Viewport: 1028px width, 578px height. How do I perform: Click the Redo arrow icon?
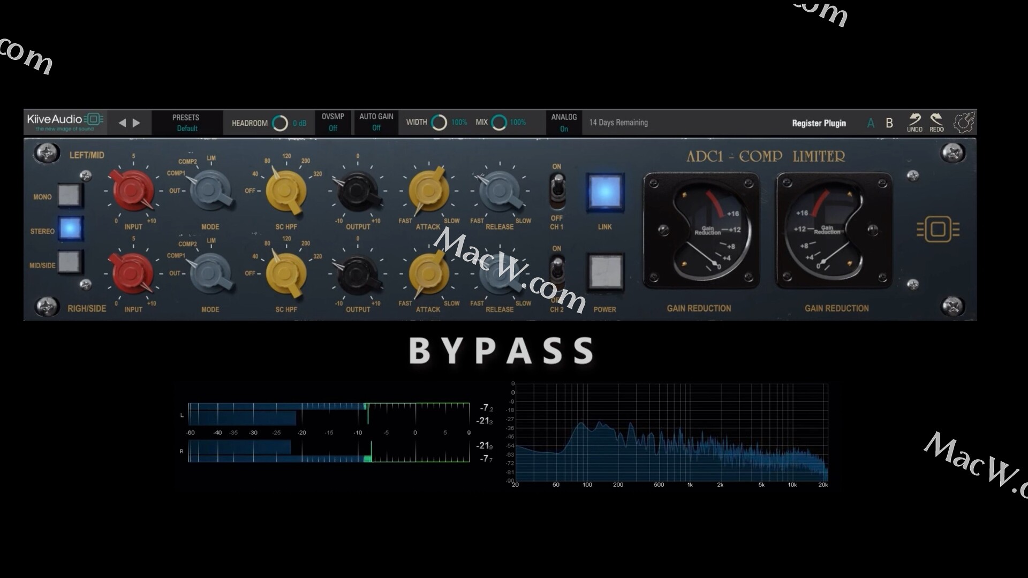coord(936,122)
